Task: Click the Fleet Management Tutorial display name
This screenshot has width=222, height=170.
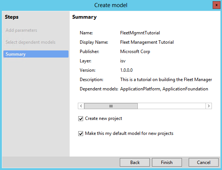Action: [x=147, y=42]
